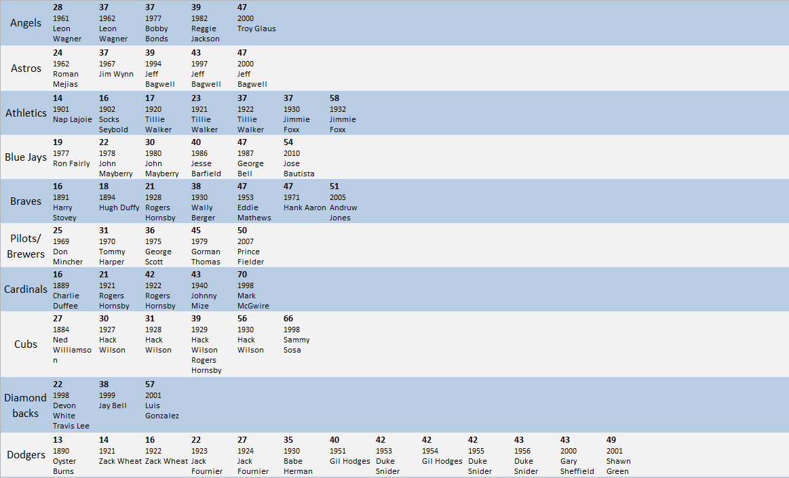Click the 1969 Don Mincher entry

point(68,246)
